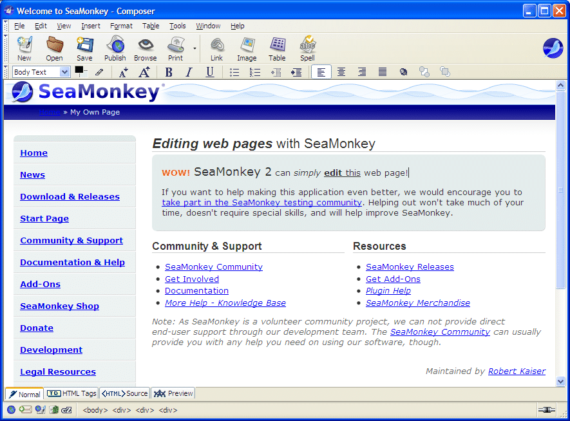Viewport: 570px width, 421px height.
Task: Click the Publish toolbar icon
Action: tap(115, 49)
